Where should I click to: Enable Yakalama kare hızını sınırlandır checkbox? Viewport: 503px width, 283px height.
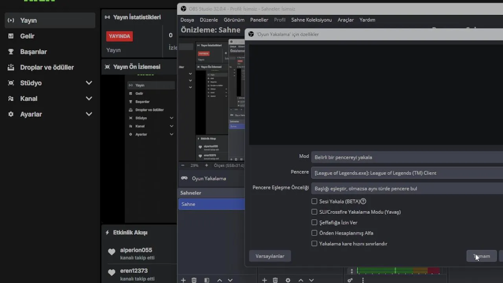tap(314, 244)
